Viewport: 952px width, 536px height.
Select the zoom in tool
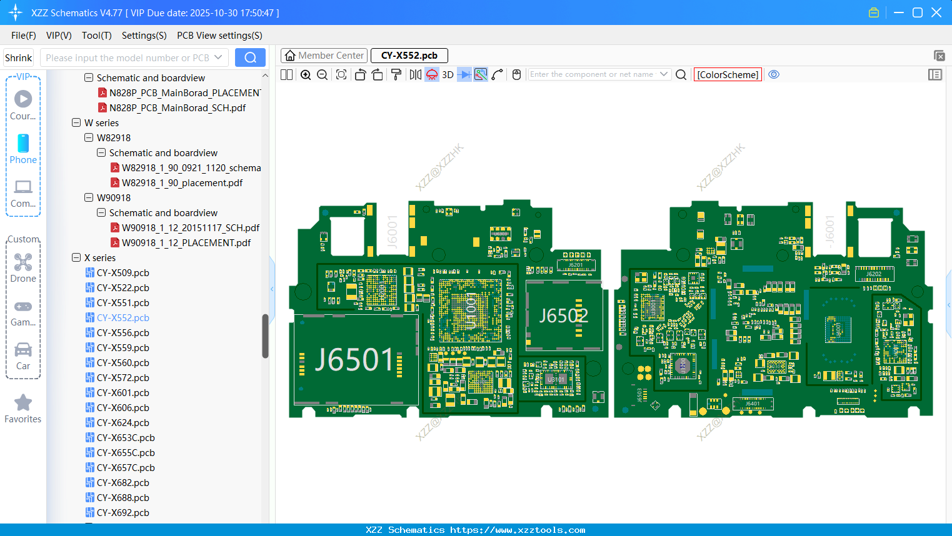[x=306, y=74]
